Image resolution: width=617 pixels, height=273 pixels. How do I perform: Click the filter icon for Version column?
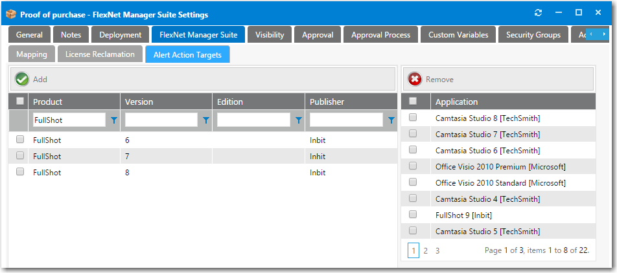point(206,120)
